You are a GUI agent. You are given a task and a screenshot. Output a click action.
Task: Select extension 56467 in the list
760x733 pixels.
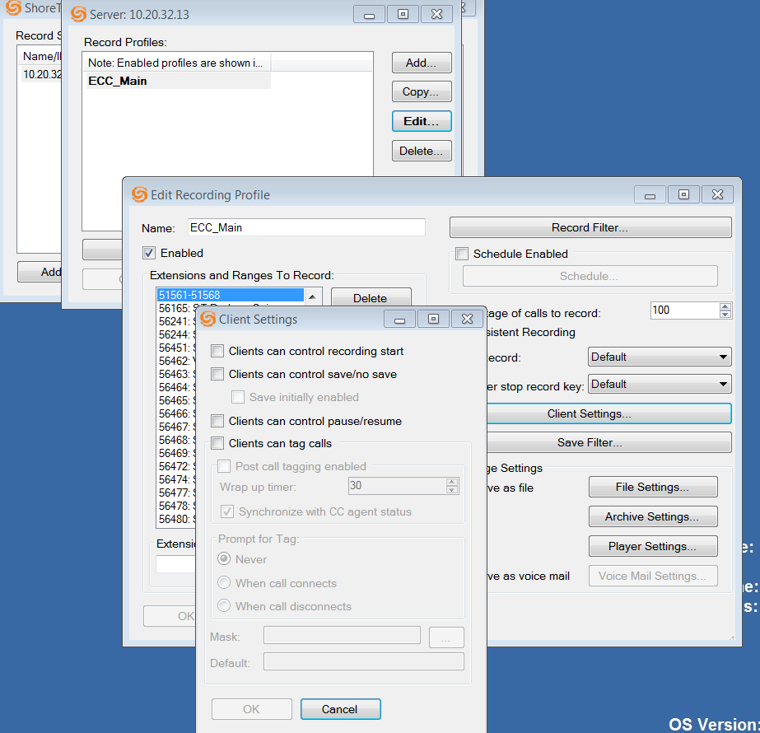(x=177, y=427)
